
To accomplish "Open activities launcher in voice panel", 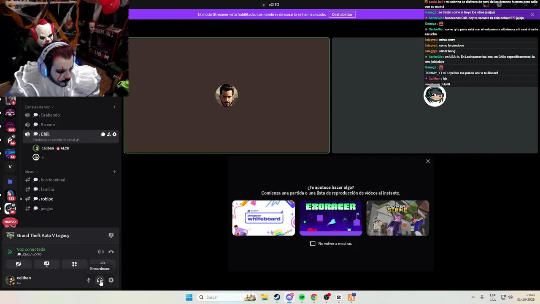I will (x=75, y=264).
